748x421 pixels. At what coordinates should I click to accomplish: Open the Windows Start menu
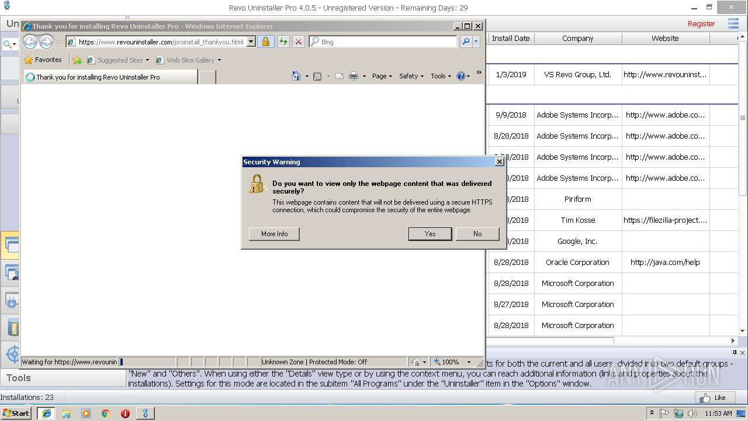coord(16,413)
